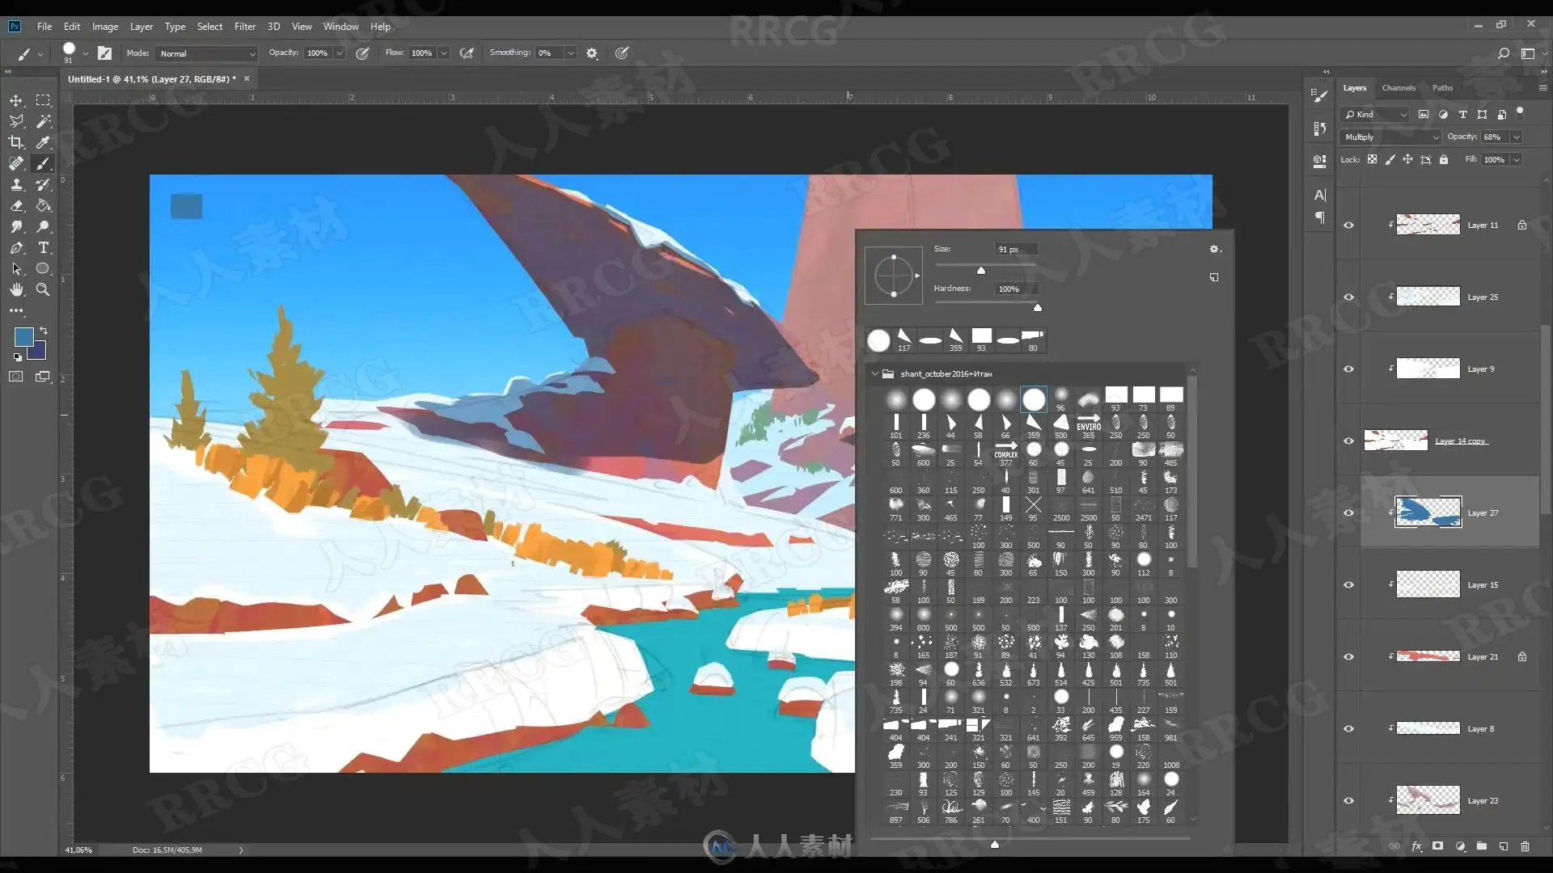
Task: Open the File menu
Action: pyautogui.click(x=44, y=27)
